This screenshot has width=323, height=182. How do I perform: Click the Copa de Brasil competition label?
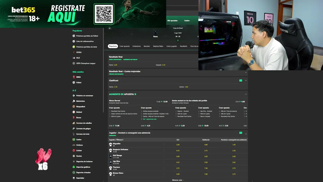tap(178, 28)
